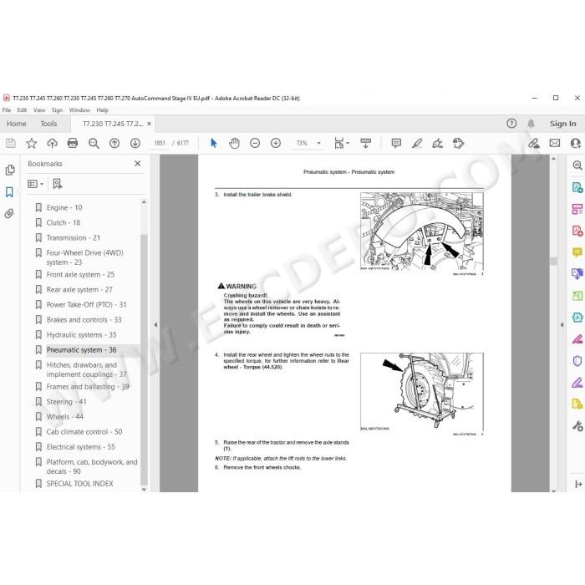Screen dimensions: 585x585
Task: Click the Sign In button
Action: point(562,124)
